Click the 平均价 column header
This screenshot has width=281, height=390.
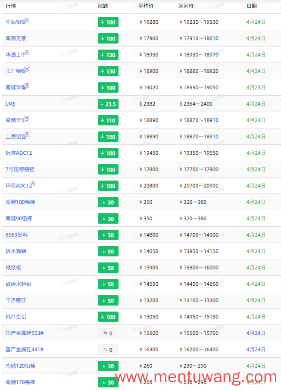(x=146, y=6)
